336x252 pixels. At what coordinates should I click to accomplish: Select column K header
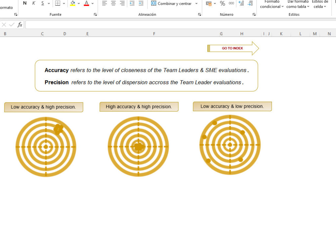[281, 34]
